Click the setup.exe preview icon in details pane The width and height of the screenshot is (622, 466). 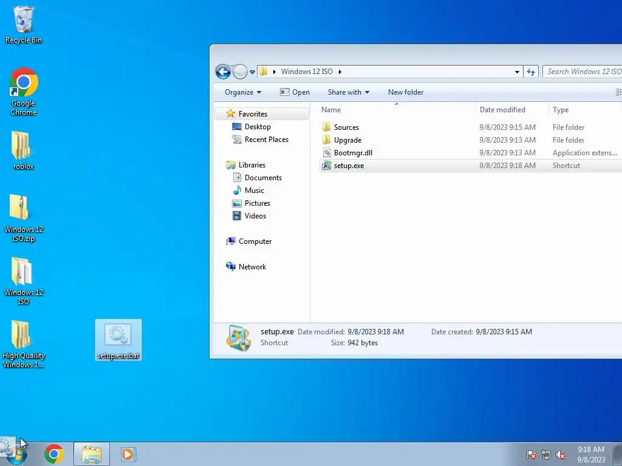238,338
